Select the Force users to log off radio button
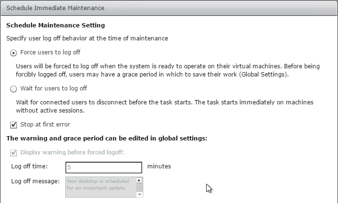 pos(14,53)
